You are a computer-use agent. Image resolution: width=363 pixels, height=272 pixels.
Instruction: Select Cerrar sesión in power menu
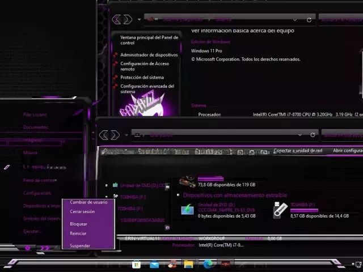pyautogui.click(x=82, y=211)
